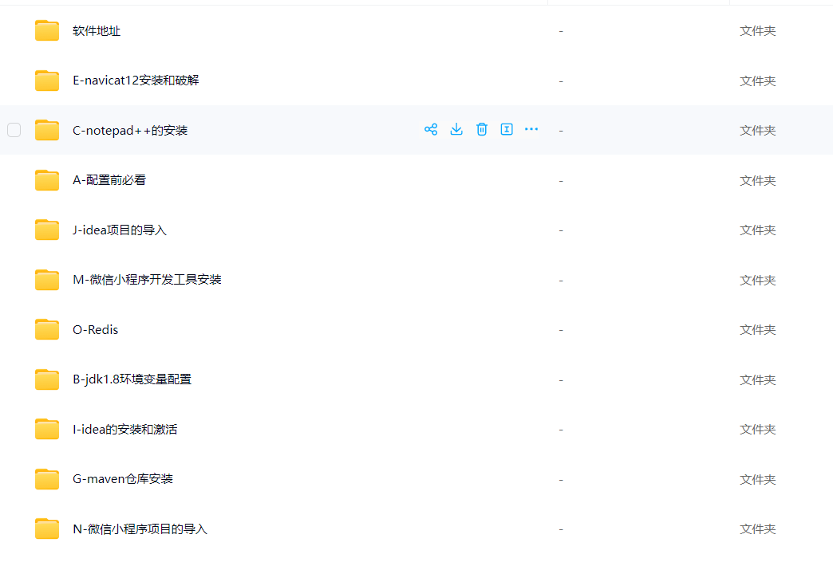Delete the C-notepad++的安装 folder
The image size is (833, 562).
482,129
